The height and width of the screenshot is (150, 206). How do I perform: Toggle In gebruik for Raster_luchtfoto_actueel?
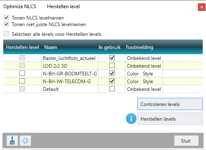pos(112,58)
